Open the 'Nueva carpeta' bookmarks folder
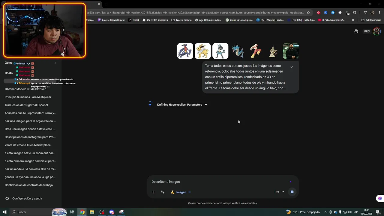Viewport: 384px width, 216px height. click(x=181, y=20)
